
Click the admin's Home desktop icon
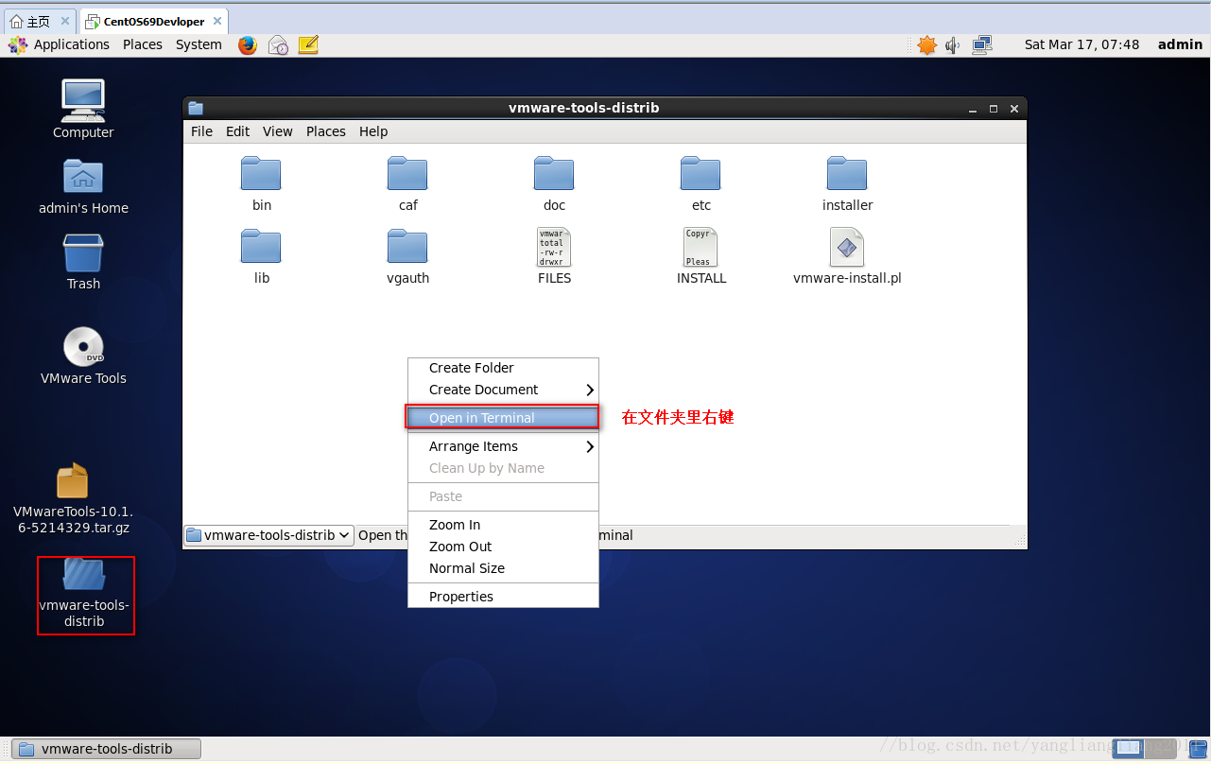(x=83, y=176)
